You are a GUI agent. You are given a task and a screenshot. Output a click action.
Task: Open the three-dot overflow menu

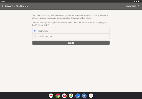click(139, 6)
